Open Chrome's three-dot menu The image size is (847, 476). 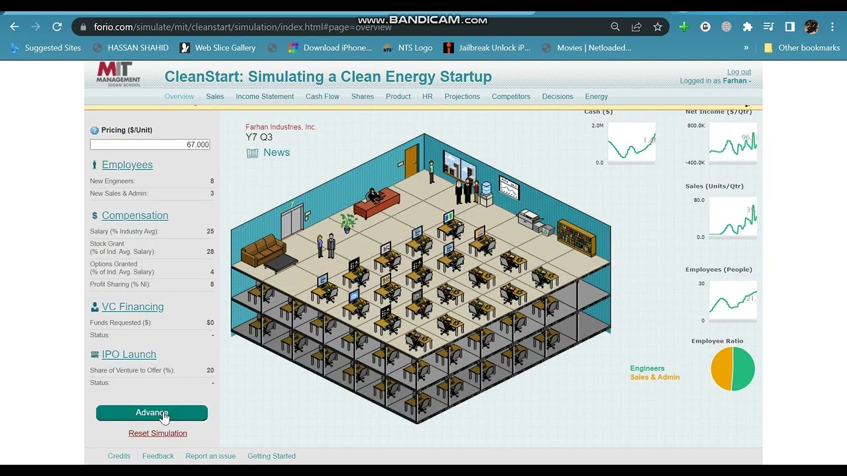click(832, 27)
